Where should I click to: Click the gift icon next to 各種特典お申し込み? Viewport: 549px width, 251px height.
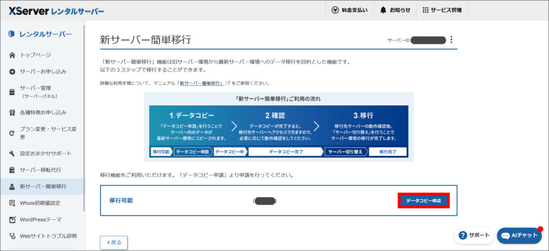pyautogui.click(x=12, y=113)
